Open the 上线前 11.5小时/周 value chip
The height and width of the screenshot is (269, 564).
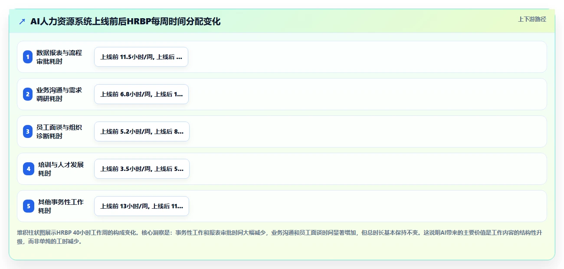[x=141, y=57]
